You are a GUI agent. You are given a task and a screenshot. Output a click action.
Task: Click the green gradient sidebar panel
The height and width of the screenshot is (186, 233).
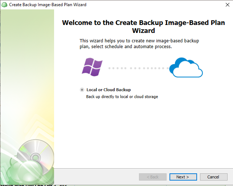(27, 72)
